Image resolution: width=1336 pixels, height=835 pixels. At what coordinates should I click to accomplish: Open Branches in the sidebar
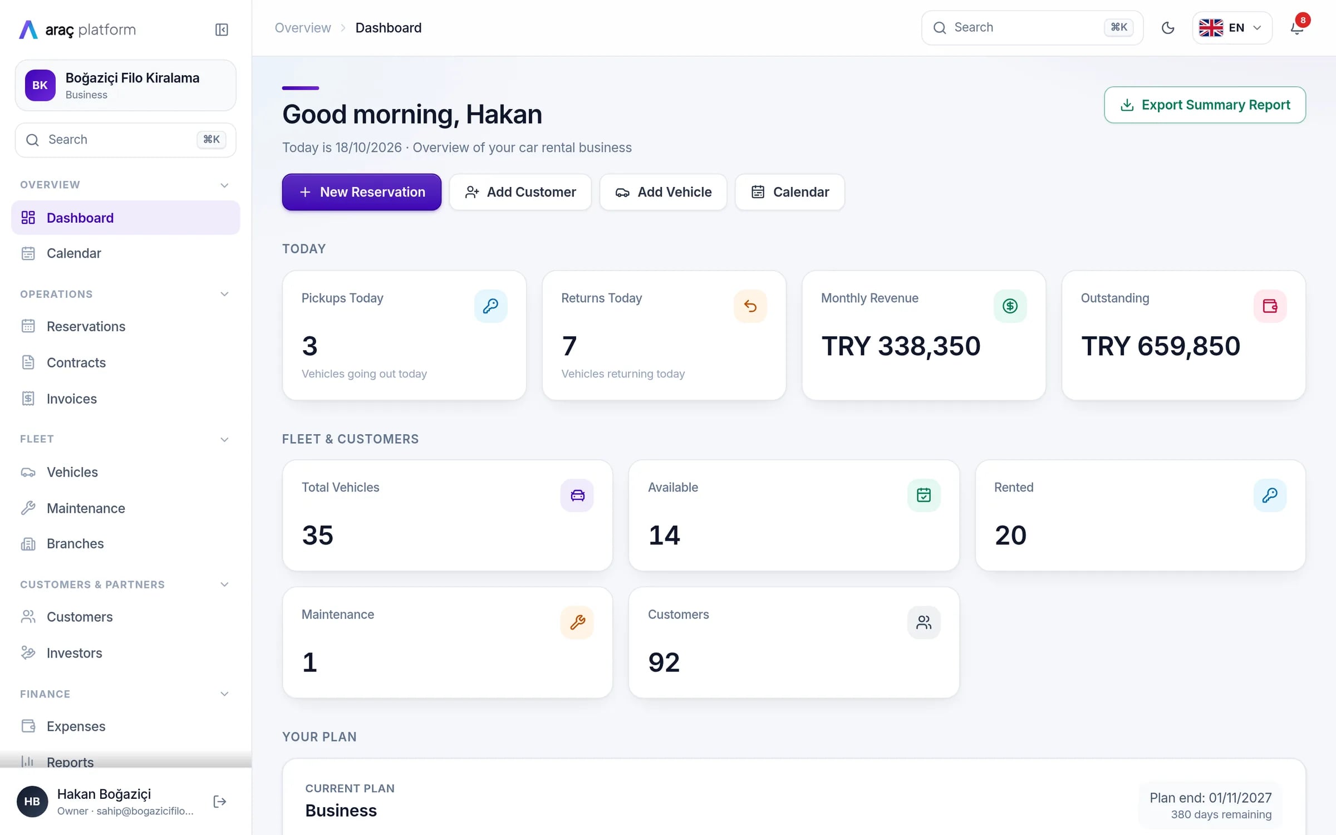pyautogui.click(x=125, y=543)
